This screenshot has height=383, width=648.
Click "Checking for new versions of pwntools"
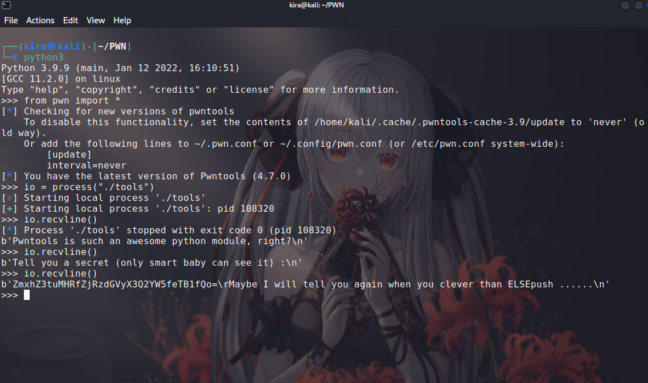pyautogui.click(x=129, y=111)
